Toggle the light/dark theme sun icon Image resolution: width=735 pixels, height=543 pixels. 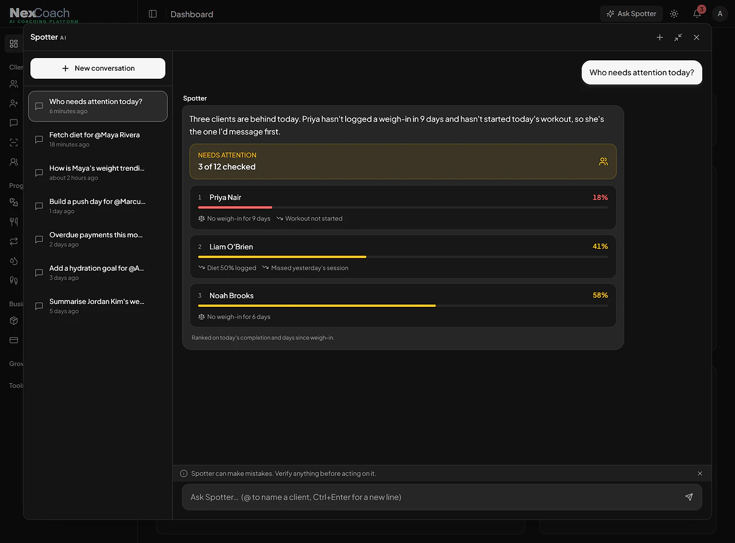[x=674, y=14]
